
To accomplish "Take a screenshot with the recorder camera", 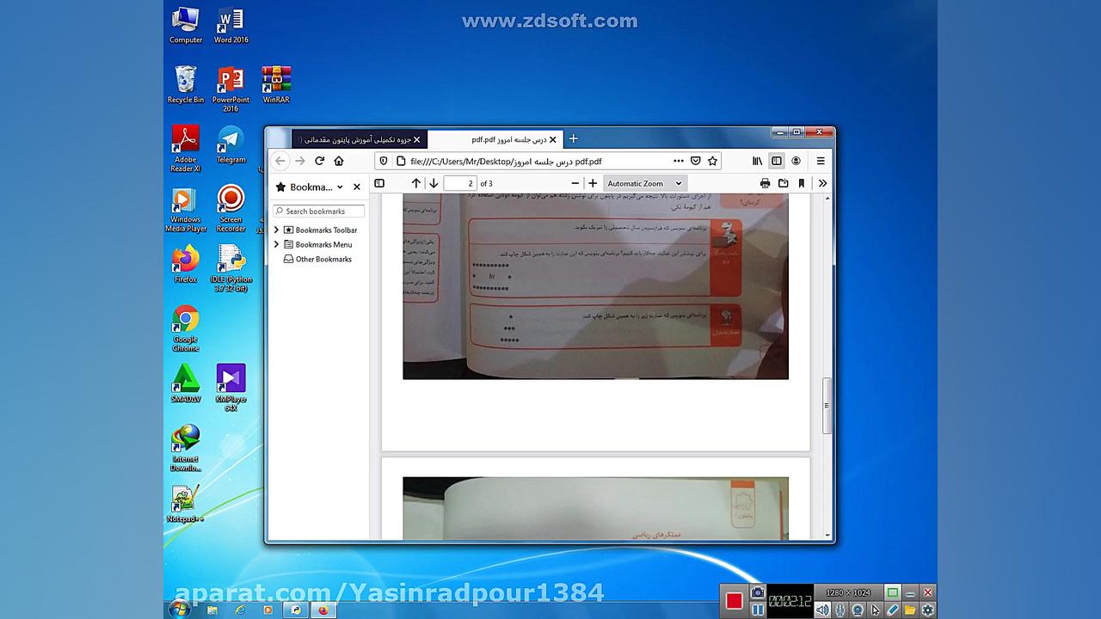I will 758,592.
